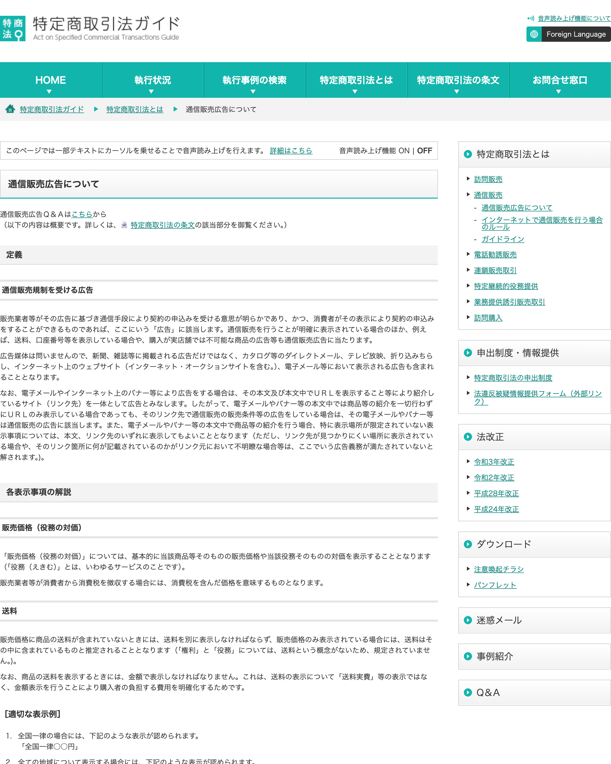Open 特定商取引法の条文 in the navigation bar
The height and width of the screenshot is (764, 611).
click(458, 80)
